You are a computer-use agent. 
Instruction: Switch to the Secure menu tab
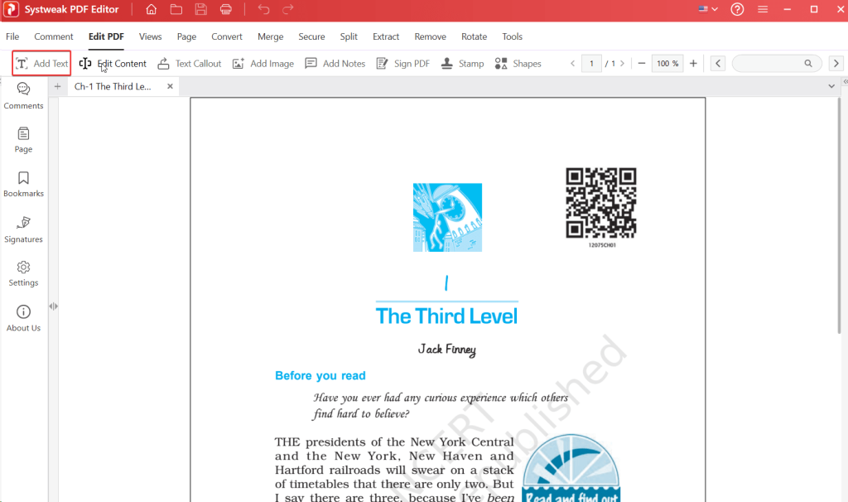pos(311,36)
